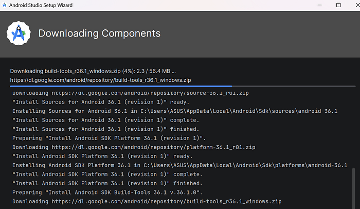Screen dimensions: 360x209
Task: Click the log line "Install Sources" finished
Action: pos(106,129)
